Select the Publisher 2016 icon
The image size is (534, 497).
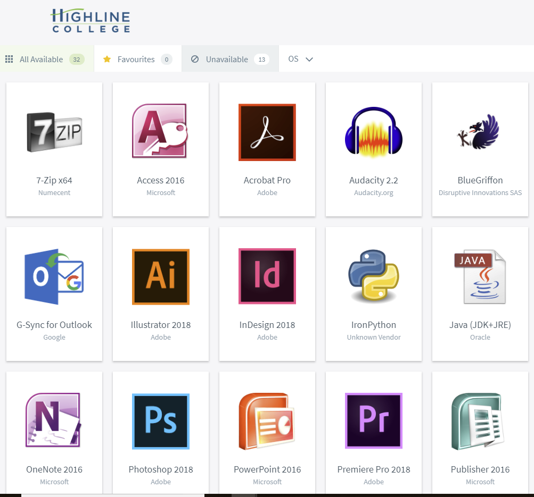coord(478,421)
